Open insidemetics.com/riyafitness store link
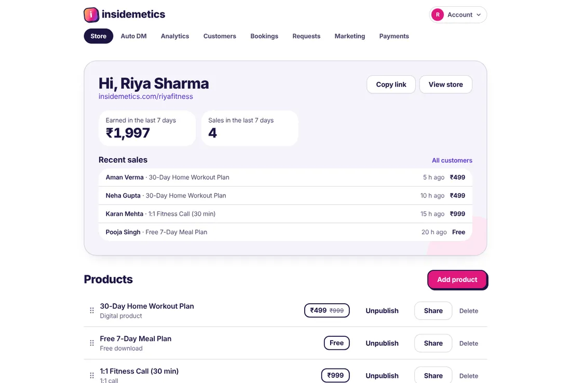The image size is (571, 383). point(146,96)
